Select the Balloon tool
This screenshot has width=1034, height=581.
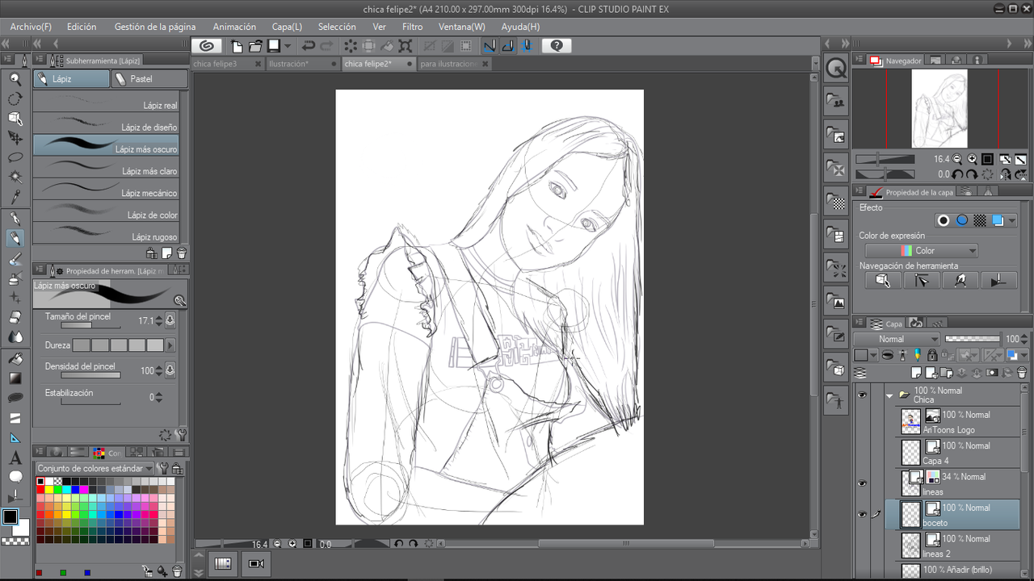pyautogui.click(x=15, y=477)
